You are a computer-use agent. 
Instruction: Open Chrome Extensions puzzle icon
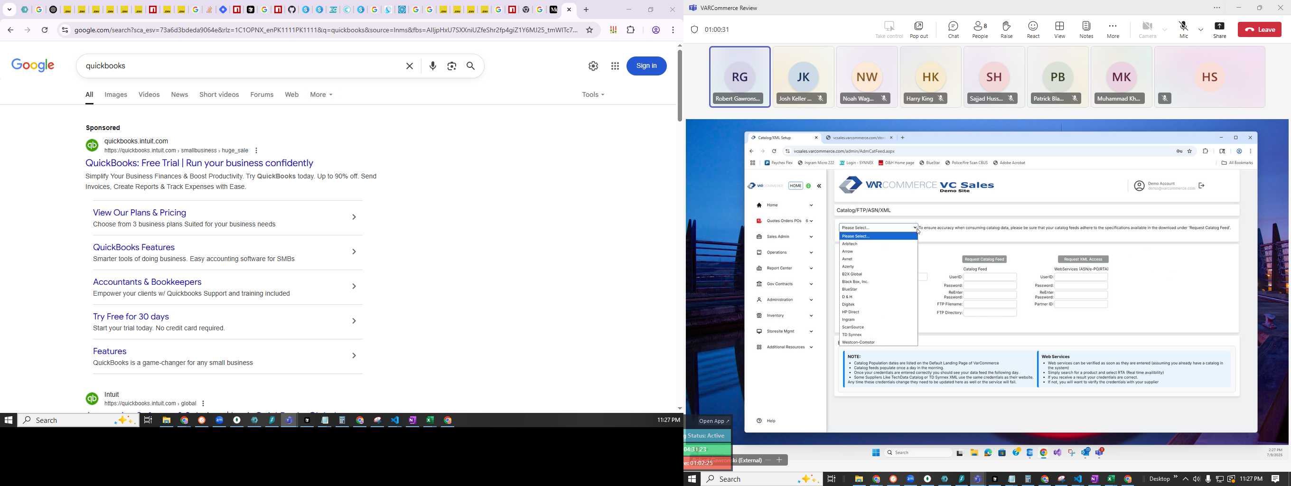[631, 30]
